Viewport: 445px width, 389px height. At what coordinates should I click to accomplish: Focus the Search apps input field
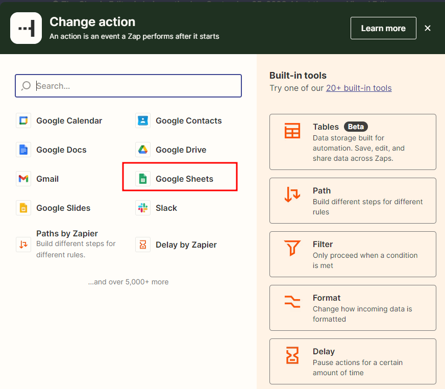coord(128,86)
